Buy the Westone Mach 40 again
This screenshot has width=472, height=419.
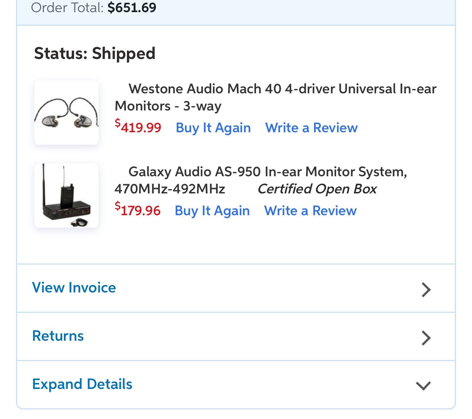point(213,128)
